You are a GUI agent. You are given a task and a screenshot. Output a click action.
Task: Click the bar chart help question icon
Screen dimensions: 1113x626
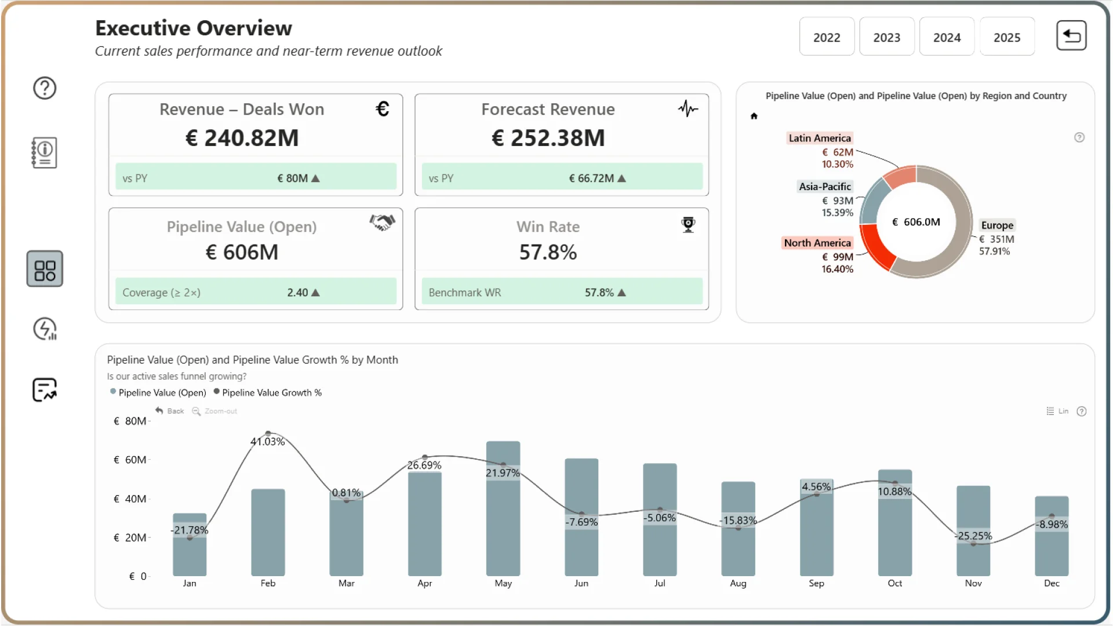[1081, 412]
